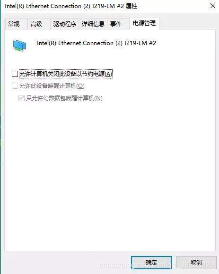This screenshot has height=274, width=219.
Task: Close the adapter properties dialog
Action: 213,6
